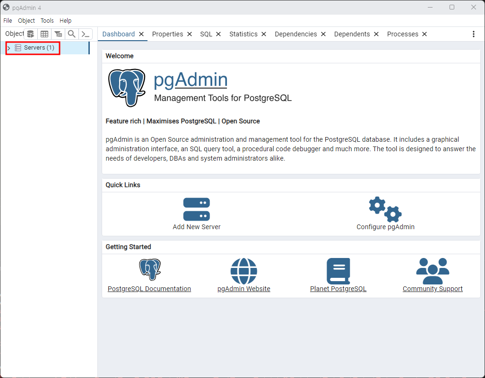This screenshot has height=378, width=485.
Task: Expand the Servers tree node arrow
Action: click(9, 48)
